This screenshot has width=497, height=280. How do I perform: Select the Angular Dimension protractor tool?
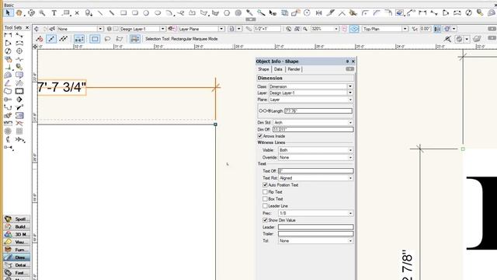pos(8,75)
